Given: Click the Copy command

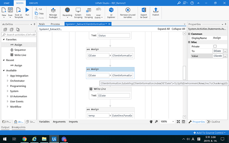Looking at the screenshot, I should (x=39, y=14).
